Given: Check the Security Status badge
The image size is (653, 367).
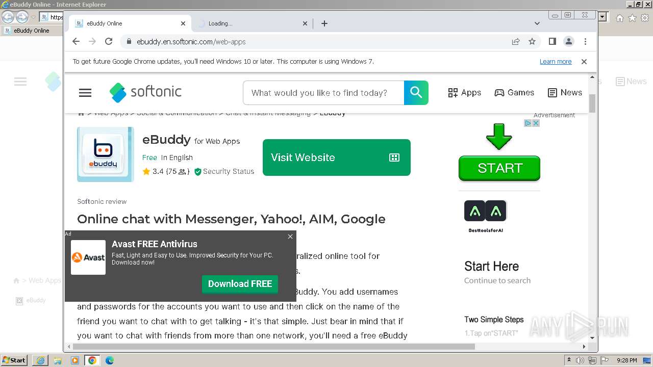Looking at the screenshot, I should (224, 172).
